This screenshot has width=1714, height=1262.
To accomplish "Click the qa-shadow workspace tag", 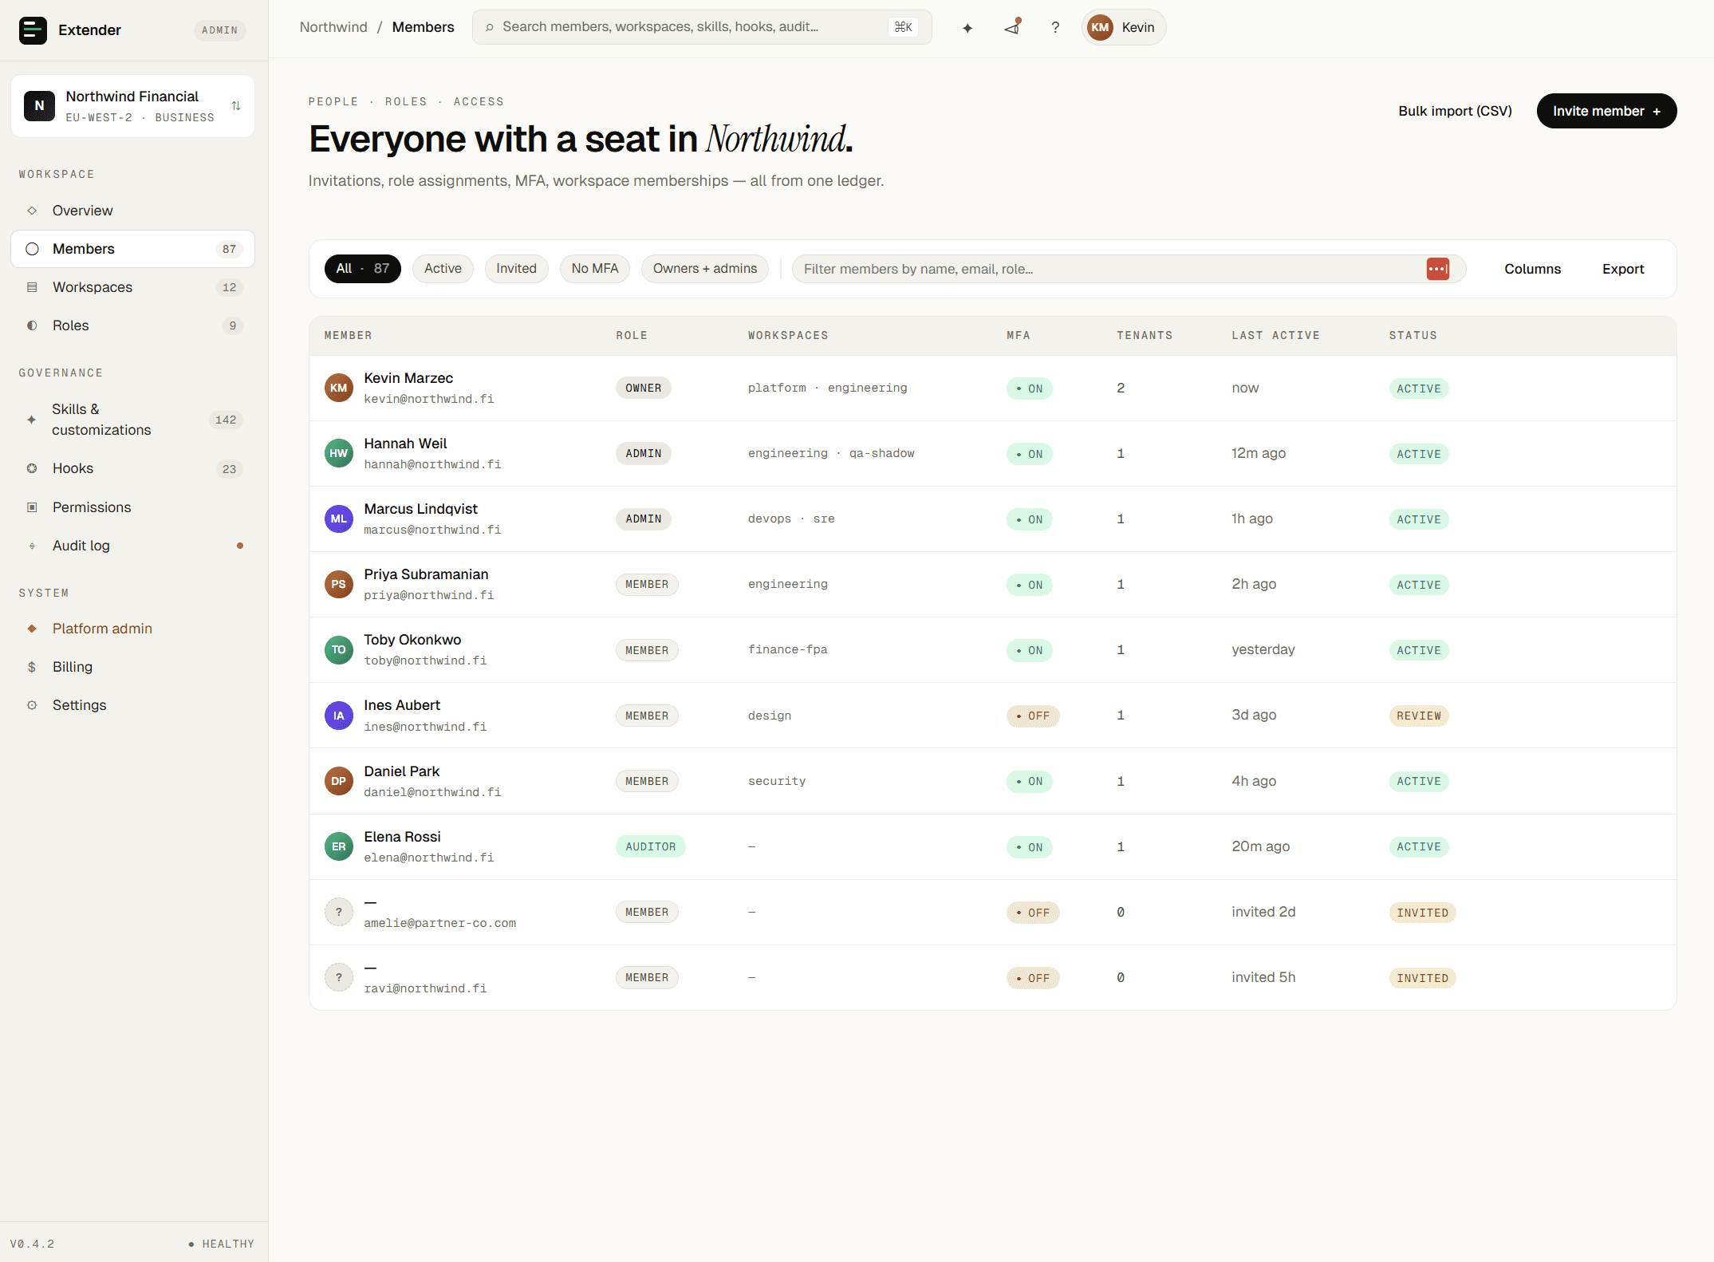I will point(881,453).
